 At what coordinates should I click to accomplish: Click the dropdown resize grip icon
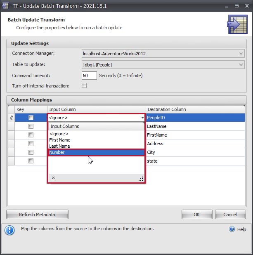(x=140, y=179)
